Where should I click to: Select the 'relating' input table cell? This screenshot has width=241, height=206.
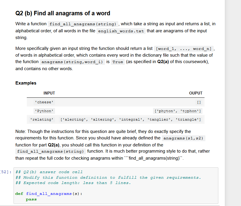(42, 119)
